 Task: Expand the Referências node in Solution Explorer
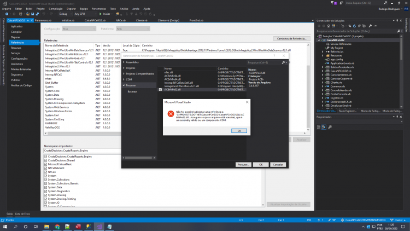(x=323, y=52)
